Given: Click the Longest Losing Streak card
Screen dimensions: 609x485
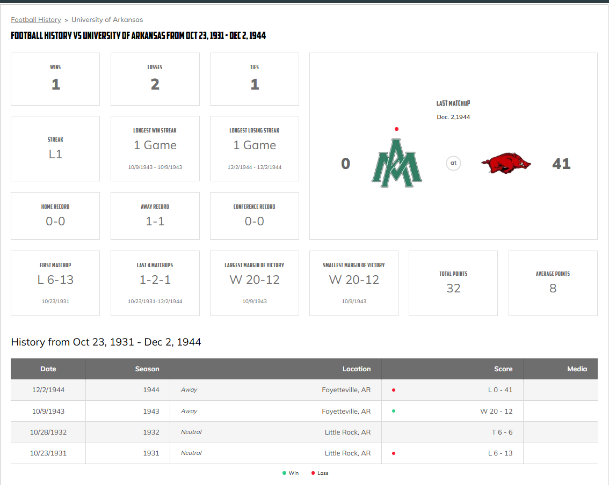Looking at the screenshot, I should pyautogui.click(x=255, y=149).
